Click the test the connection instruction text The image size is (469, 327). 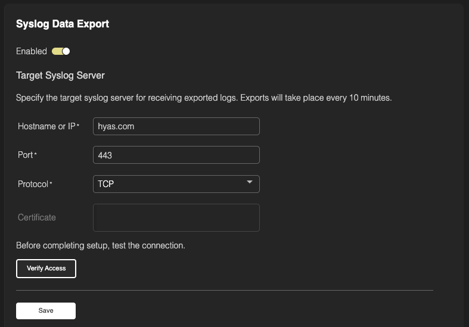tap(100, 245)
